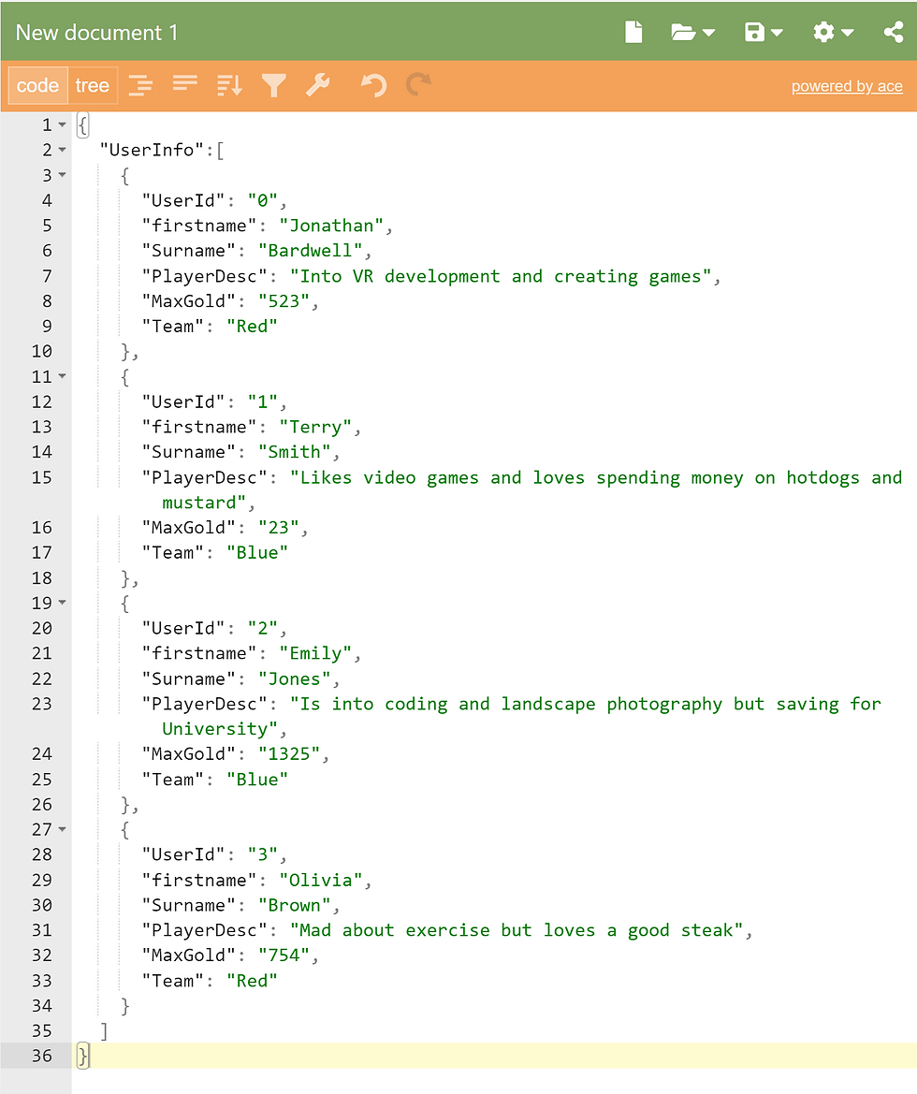Click the "mustard" wrapped text
The image size is (917, 1094).
pos(205,503)
